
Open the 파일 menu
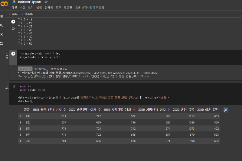click(x=14, y=8)
